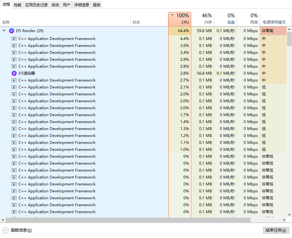Sort by the 网络 column header
The image size is (292, 238).
pyautogui.click(x=248, y=19)
